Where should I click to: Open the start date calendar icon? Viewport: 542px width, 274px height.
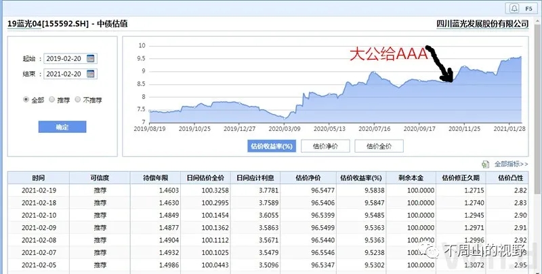click(90, 58)
